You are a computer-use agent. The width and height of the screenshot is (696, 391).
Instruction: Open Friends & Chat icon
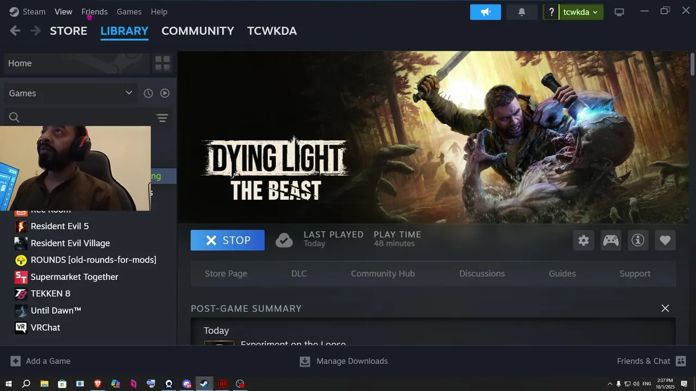tap(681, 361)
